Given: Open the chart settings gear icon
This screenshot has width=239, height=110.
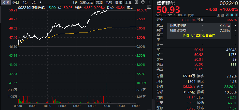Looking at the screenshot, I should click(x=137, y=2).
